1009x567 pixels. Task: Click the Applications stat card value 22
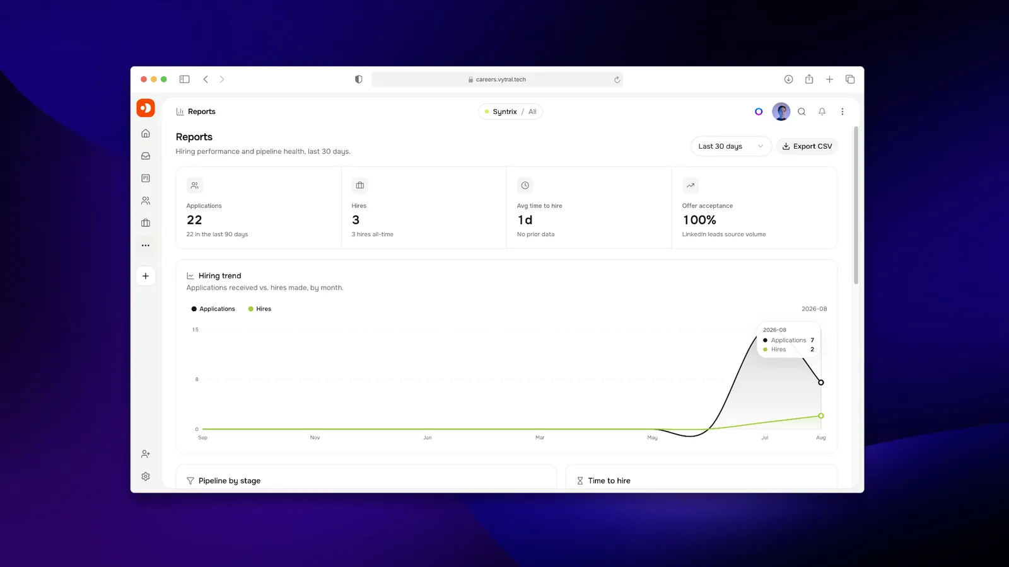(194, 220)
